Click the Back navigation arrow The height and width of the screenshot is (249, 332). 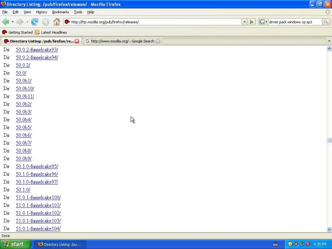6,22
